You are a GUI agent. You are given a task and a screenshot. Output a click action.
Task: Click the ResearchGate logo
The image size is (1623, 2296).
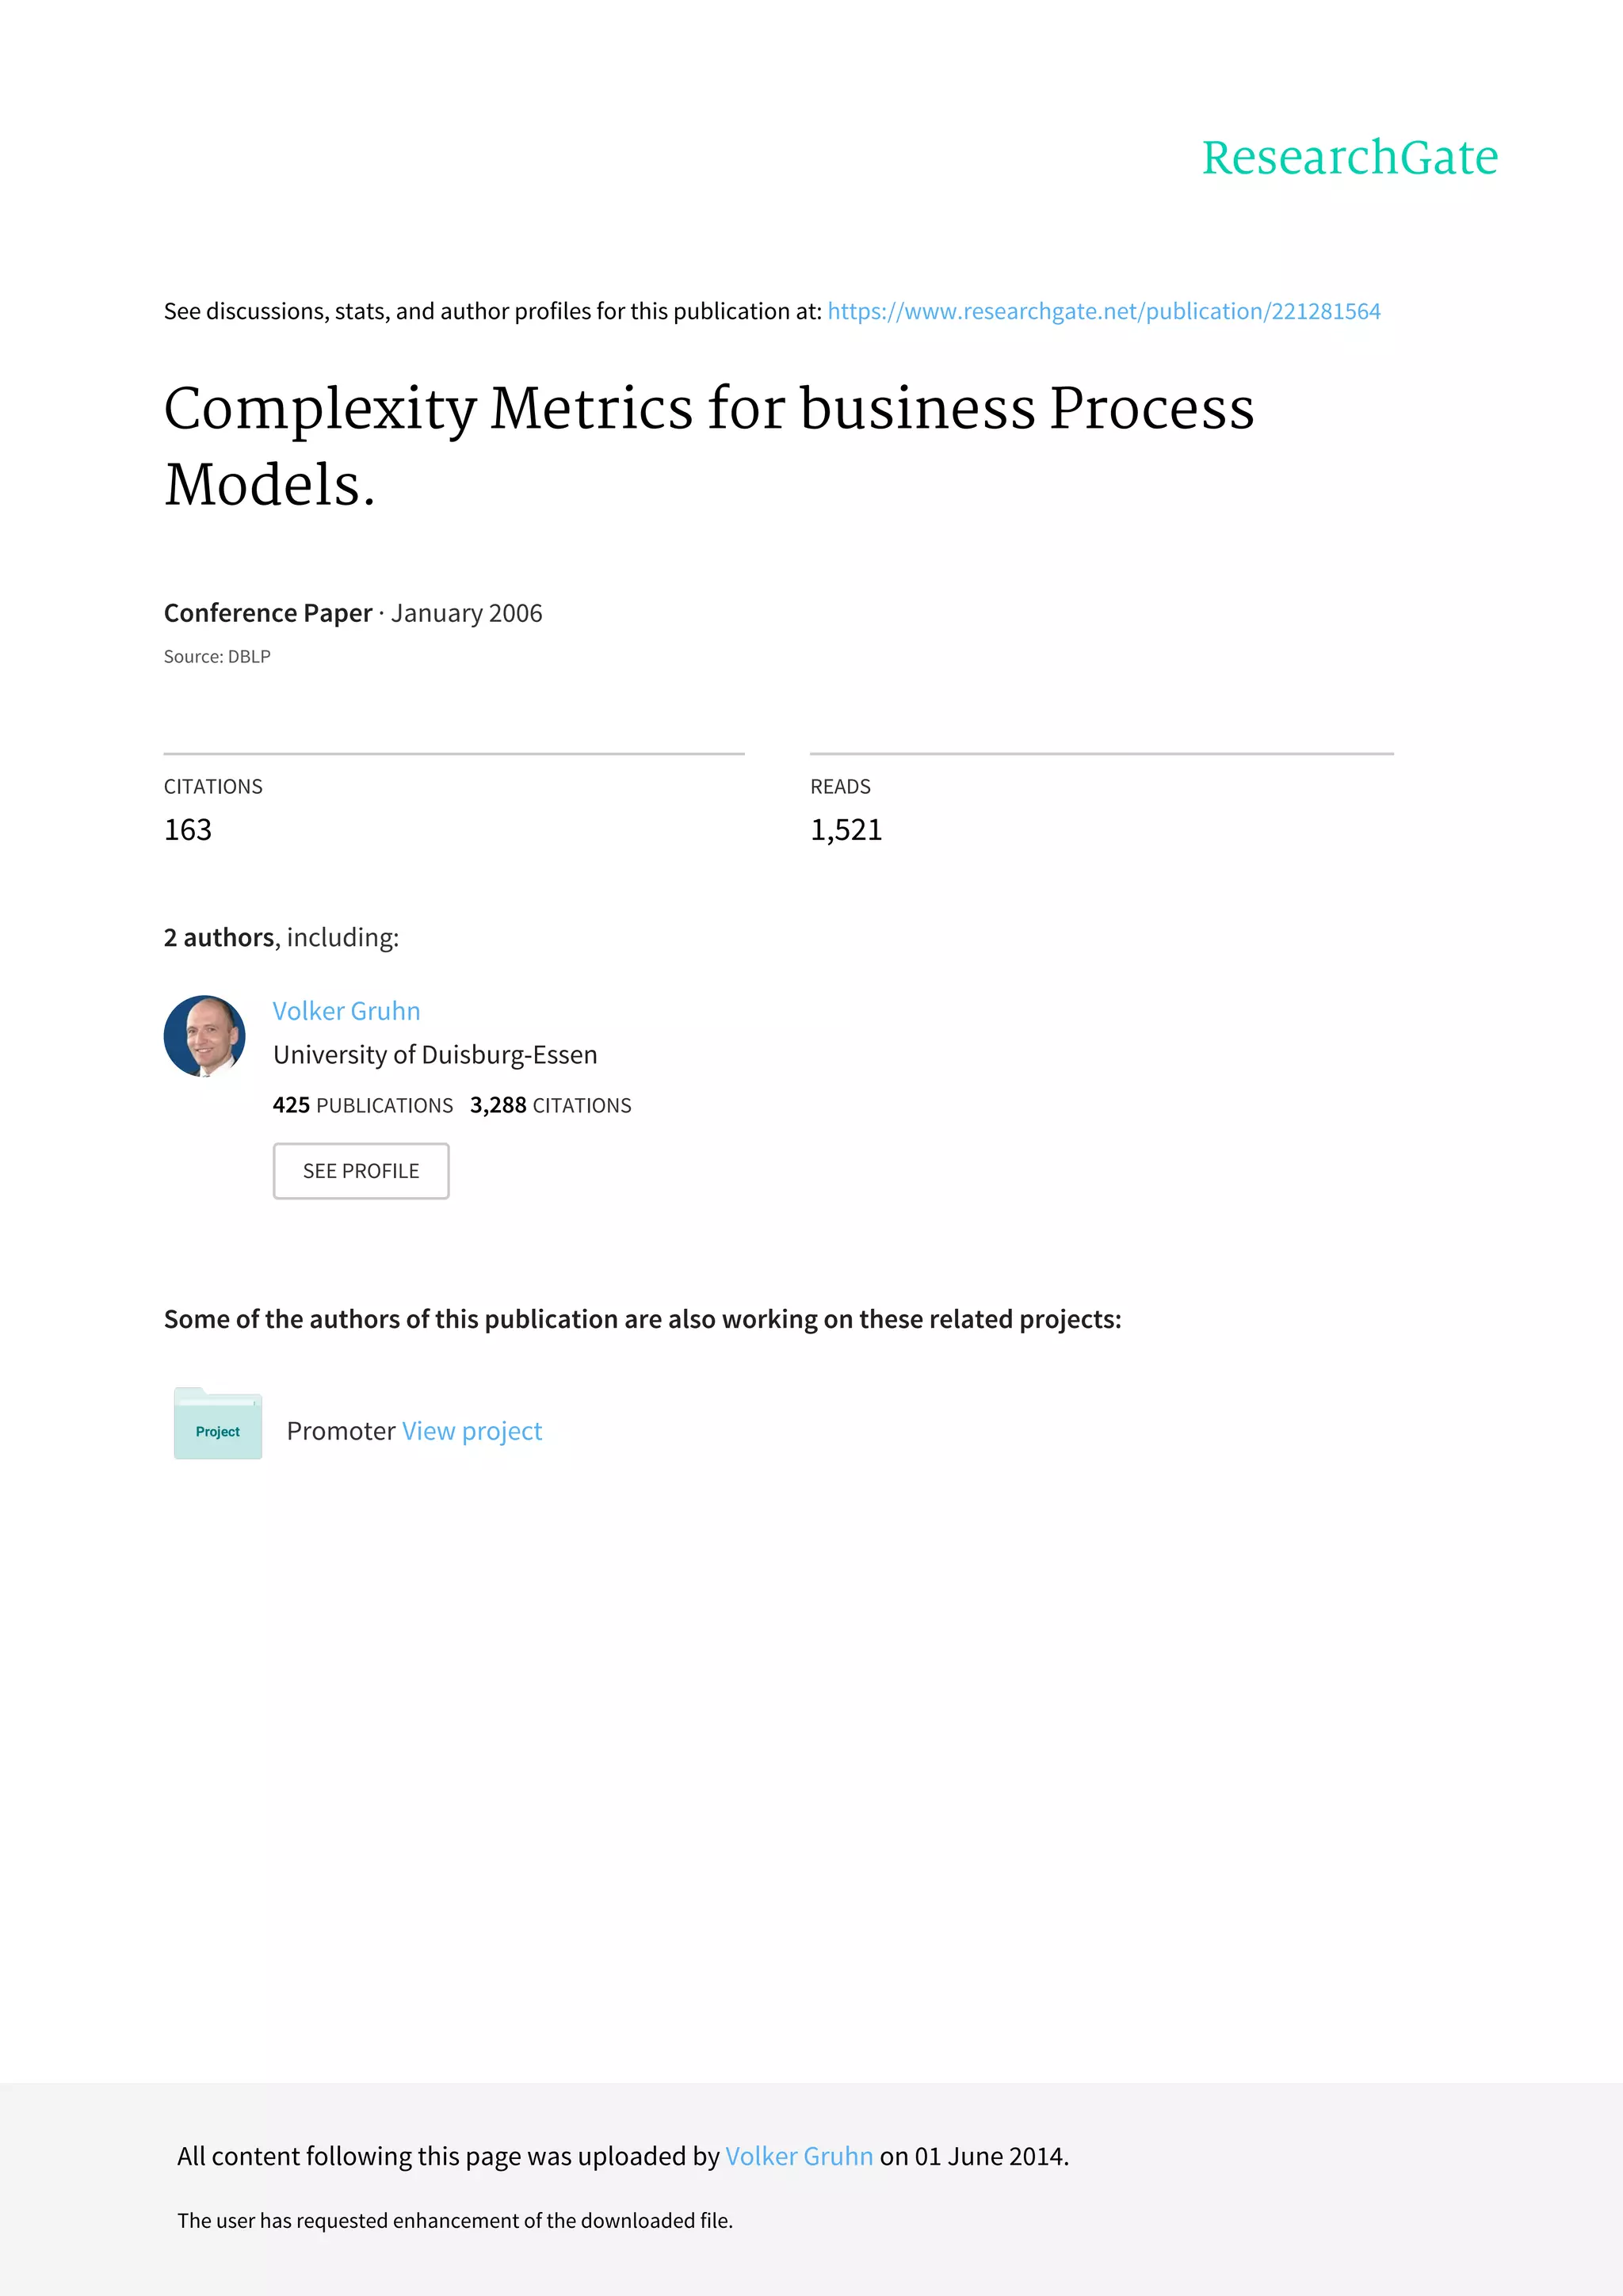pyautogui.click(x=1349, y=158)
